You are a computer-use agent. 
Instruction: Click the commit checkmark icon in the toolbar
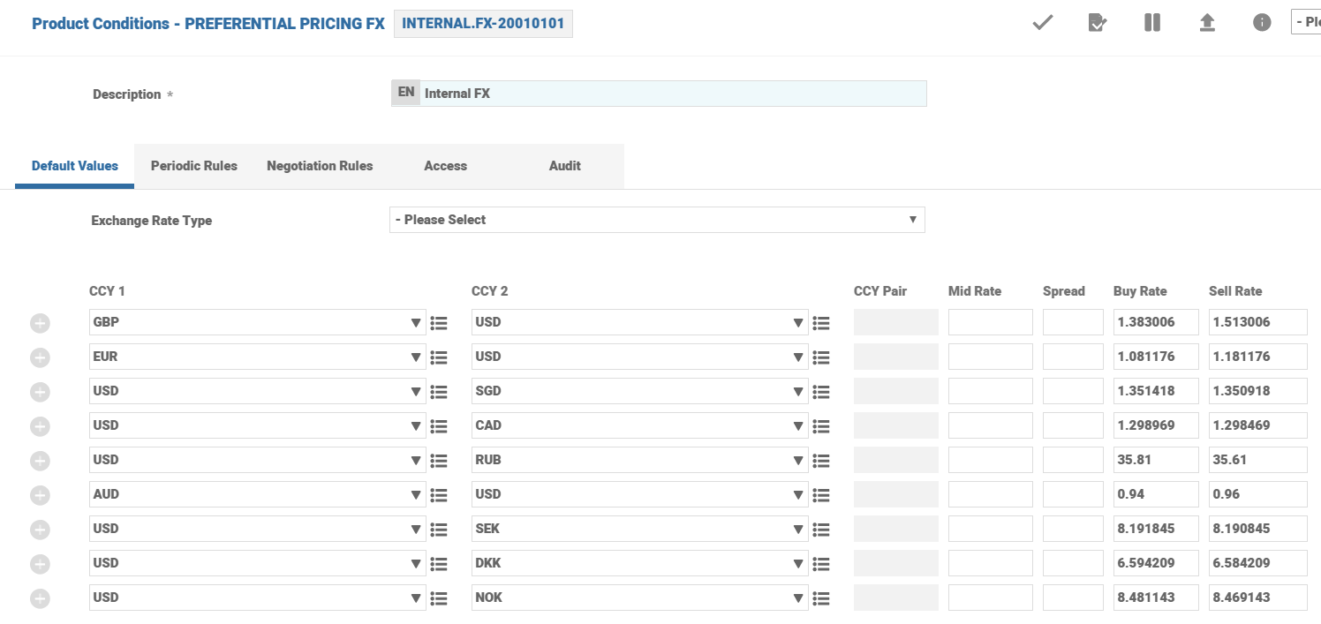pyautogui.click(x=1043, y=23)
